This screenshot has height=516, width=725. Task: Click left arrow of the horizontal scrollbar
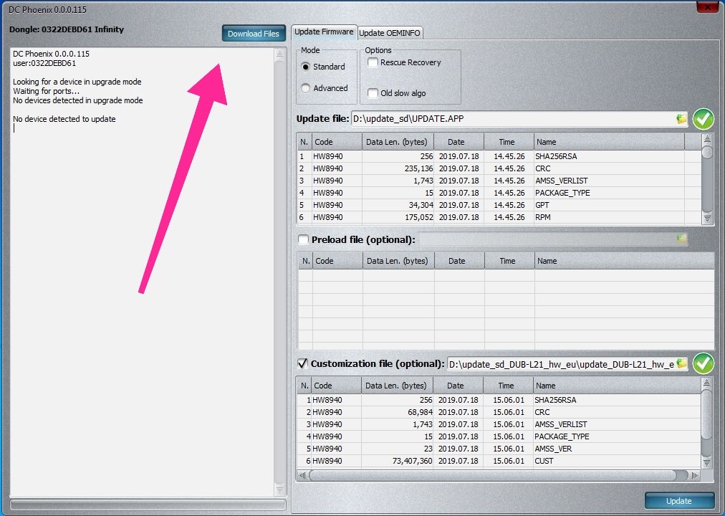(x=302, y=475)
